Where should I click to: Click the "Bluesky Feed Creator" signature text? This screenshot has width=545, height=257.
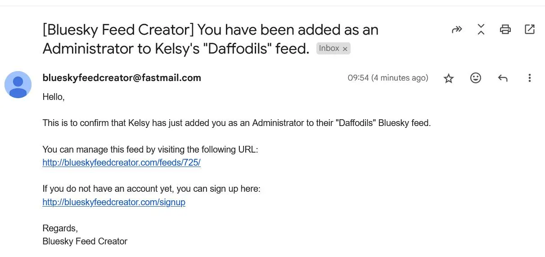pos(85,242)
